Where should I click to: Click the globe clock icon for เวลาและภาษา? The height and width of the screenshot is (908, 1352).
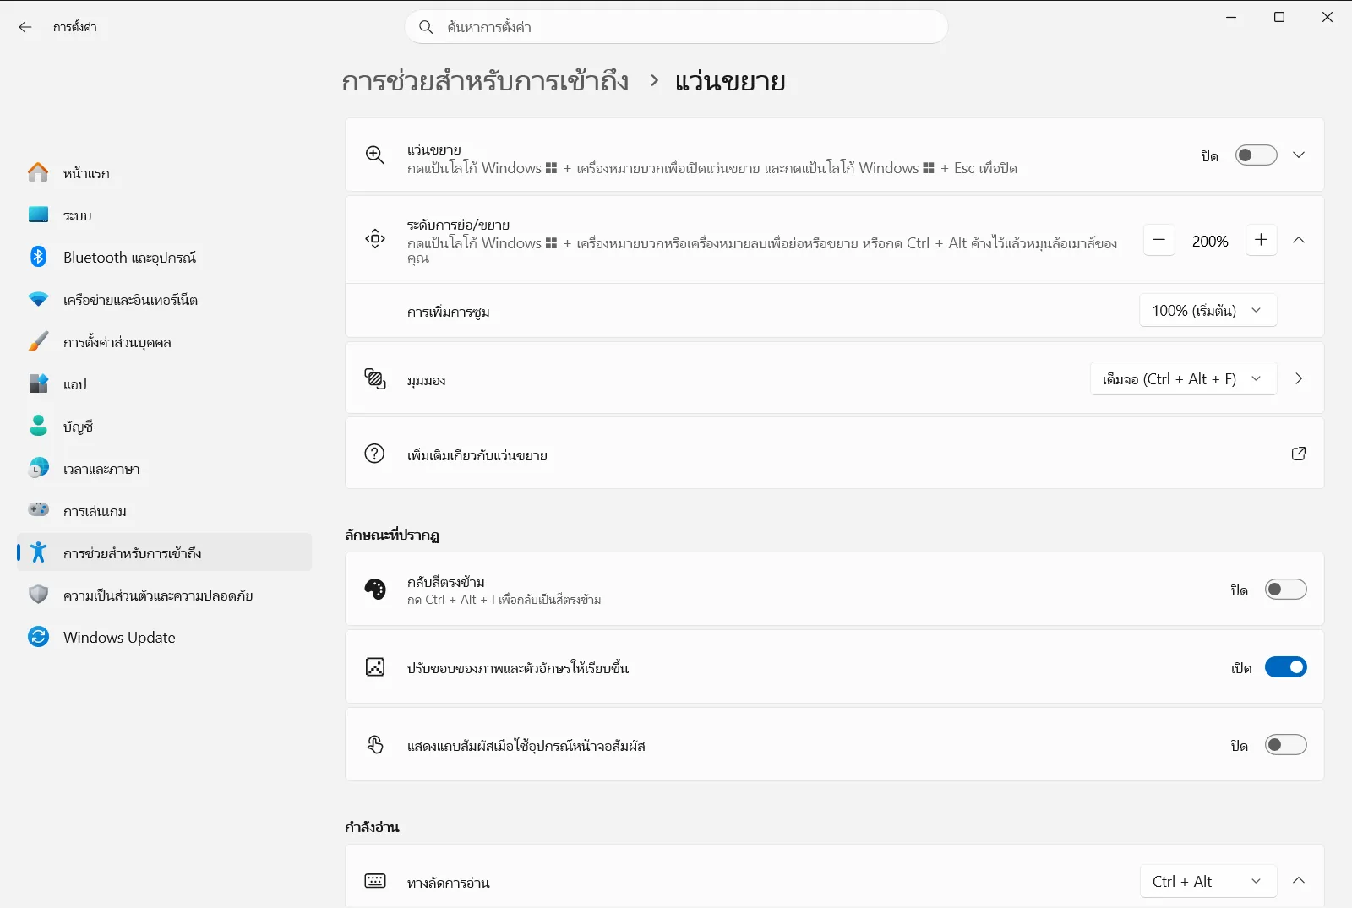pos(38,468)
